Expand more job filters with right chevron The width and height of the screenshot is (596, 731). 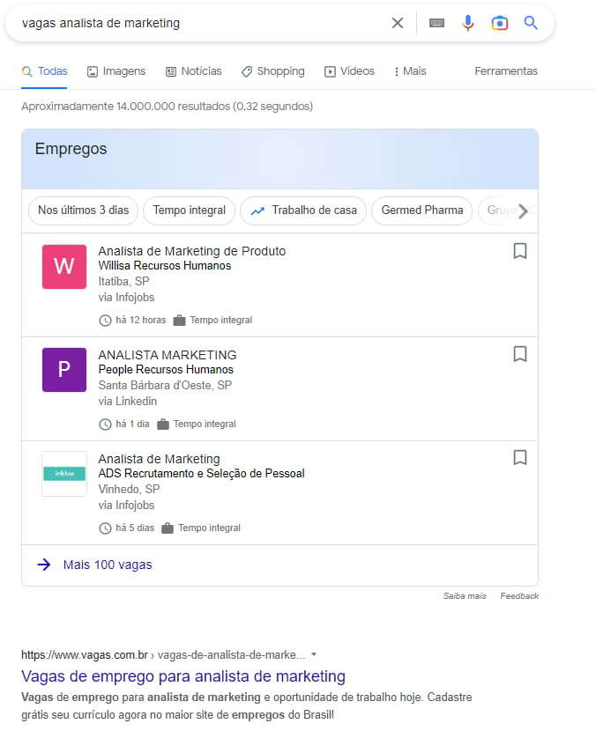(x=523, y=210)
